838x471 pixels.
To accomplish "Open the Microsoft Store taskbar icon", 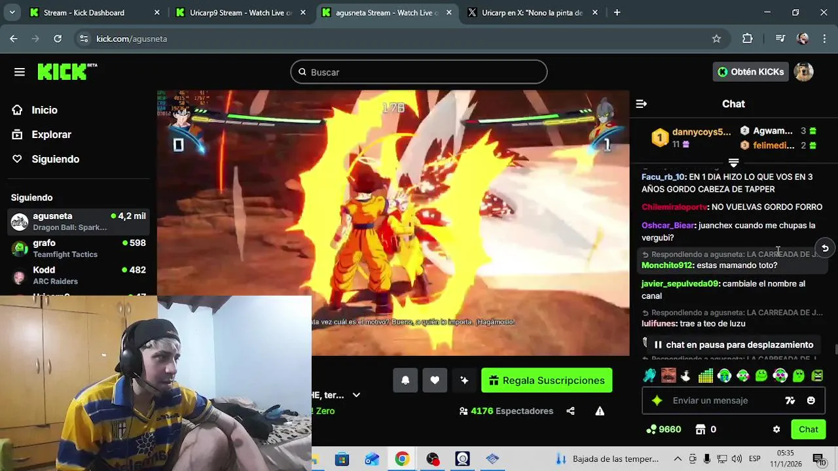I will (342, 459).
